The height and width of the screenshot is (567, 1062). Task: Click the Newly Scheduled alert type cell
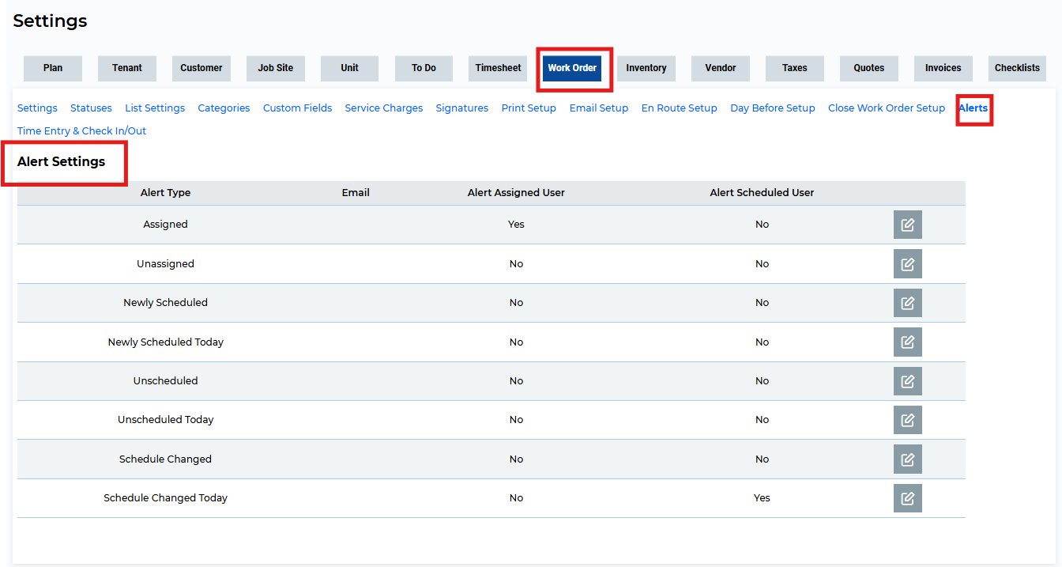[165, 303]
